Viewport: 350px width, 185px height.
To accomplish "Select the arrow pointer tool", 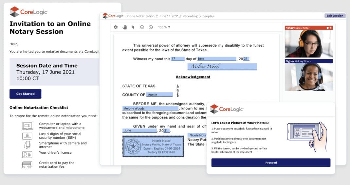I will 133,27.
